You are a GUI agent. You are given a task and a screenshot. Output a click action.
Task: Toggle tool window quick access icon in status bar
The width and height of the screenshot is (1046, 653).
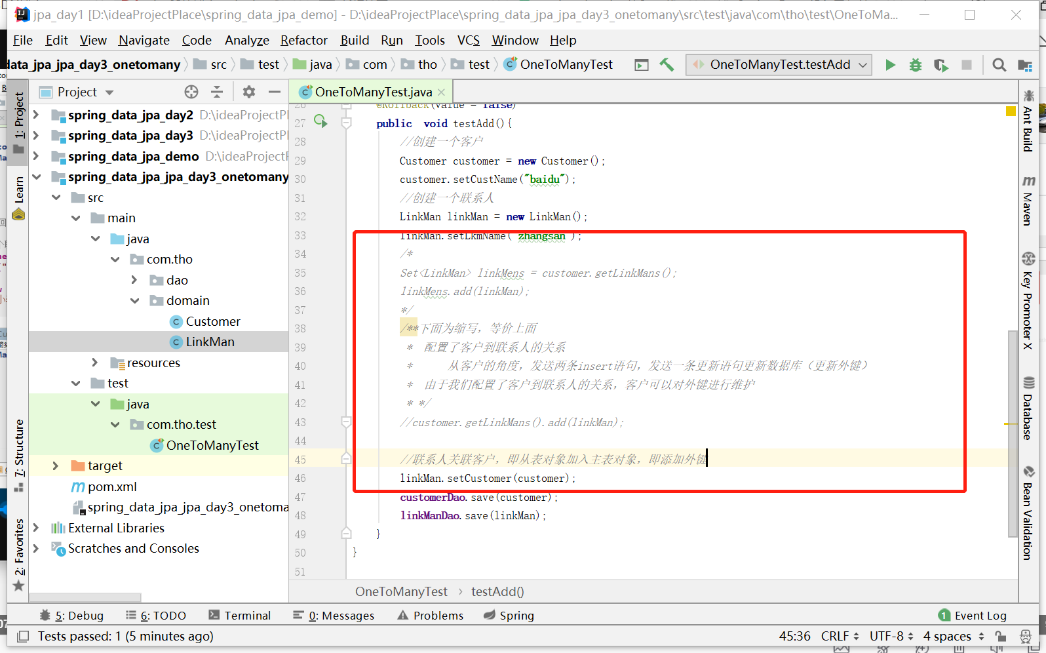[23, 637]
